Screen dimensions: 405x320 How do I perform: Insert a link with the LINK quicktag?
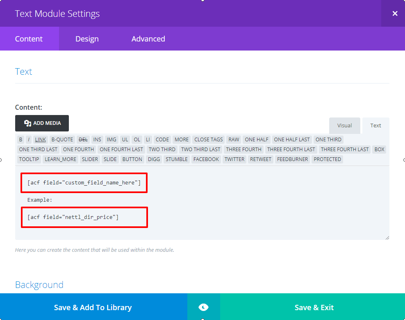(40, 139)
